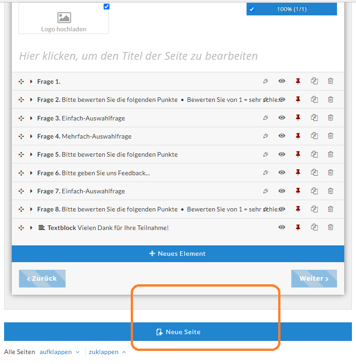
Task: Click pushpin icon for Frage 4
Action: pyautogui.click(x=298, y=136)
